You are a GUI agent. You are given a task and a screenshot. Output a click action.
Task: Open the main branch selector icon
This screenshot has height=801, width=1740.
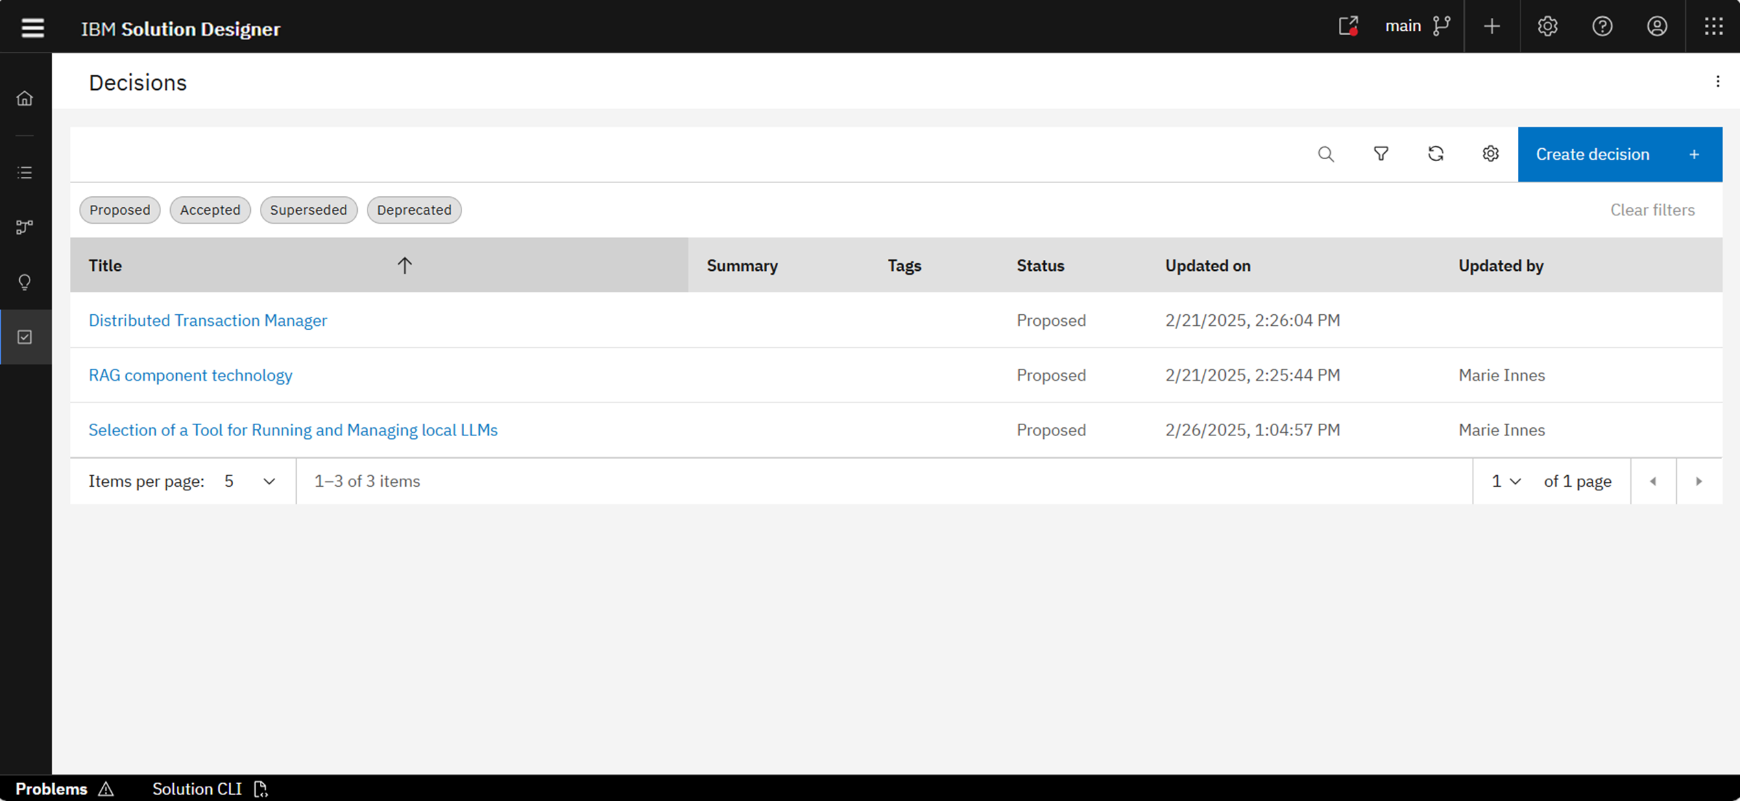point(1442,27)
